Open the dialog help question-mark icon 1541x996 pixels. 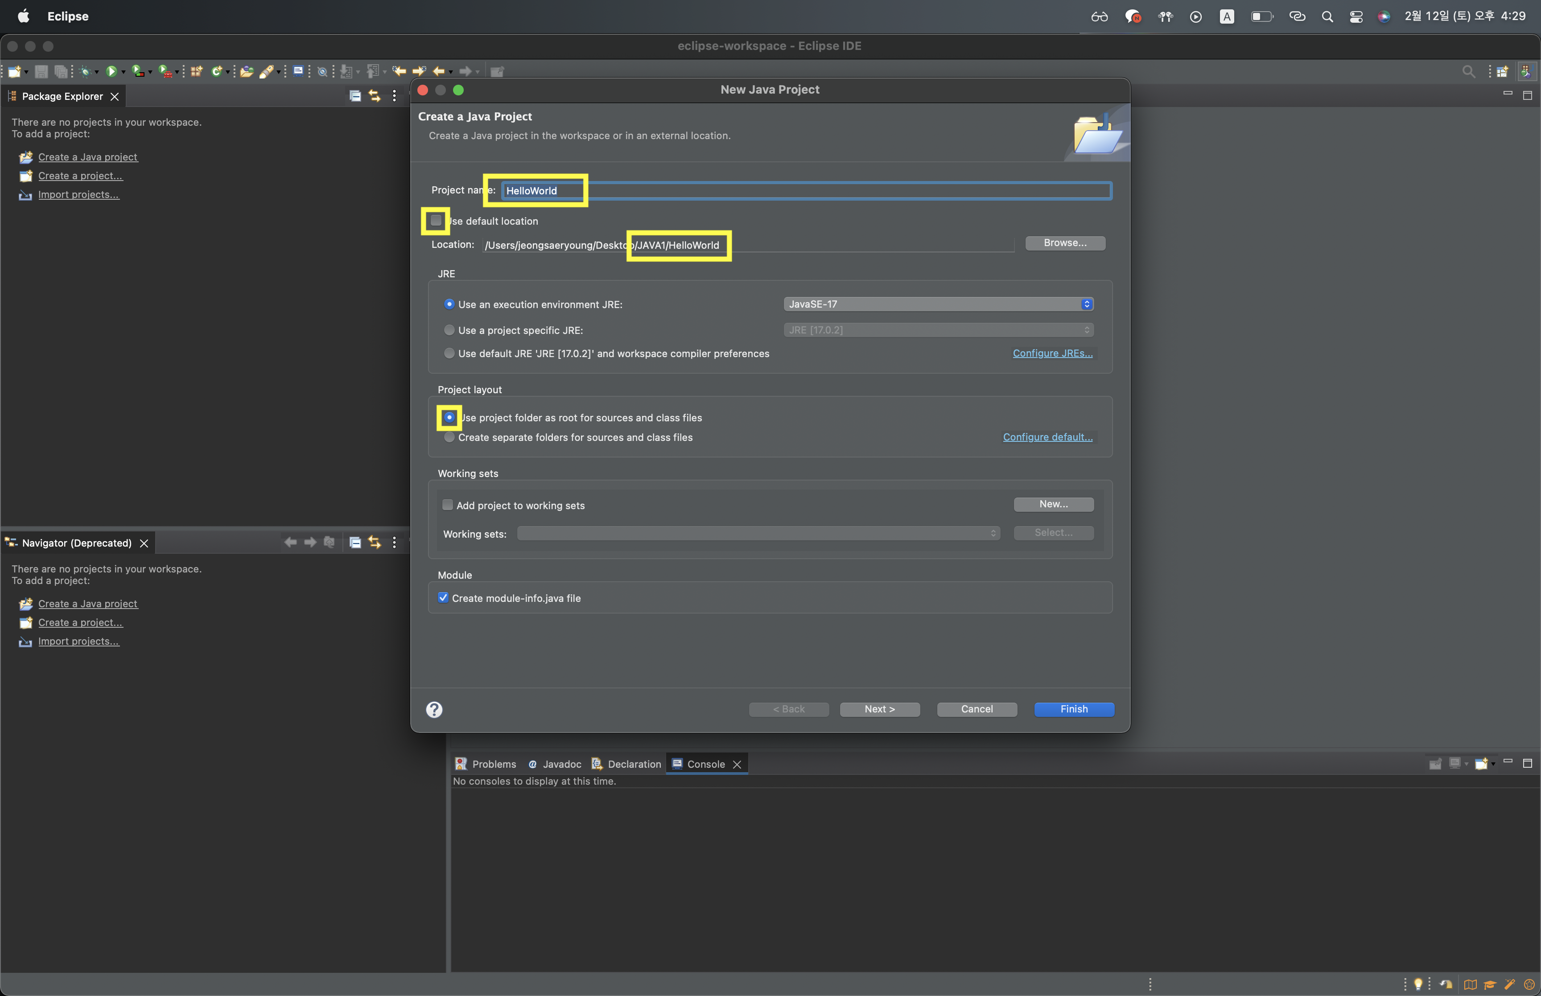click(x=434, y=710)
